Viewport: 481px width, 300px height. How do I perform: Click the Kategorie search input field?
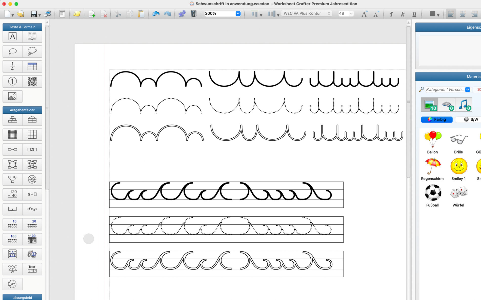pos(445,90)
